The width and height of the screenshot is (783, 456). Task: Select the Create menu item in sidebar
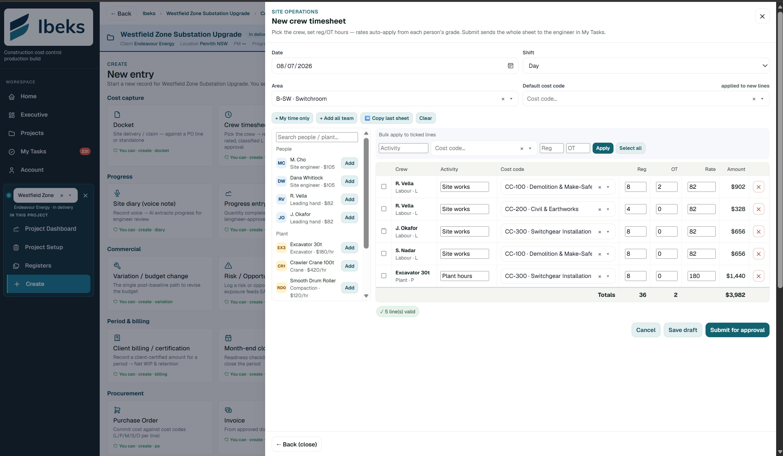(49, 284)
